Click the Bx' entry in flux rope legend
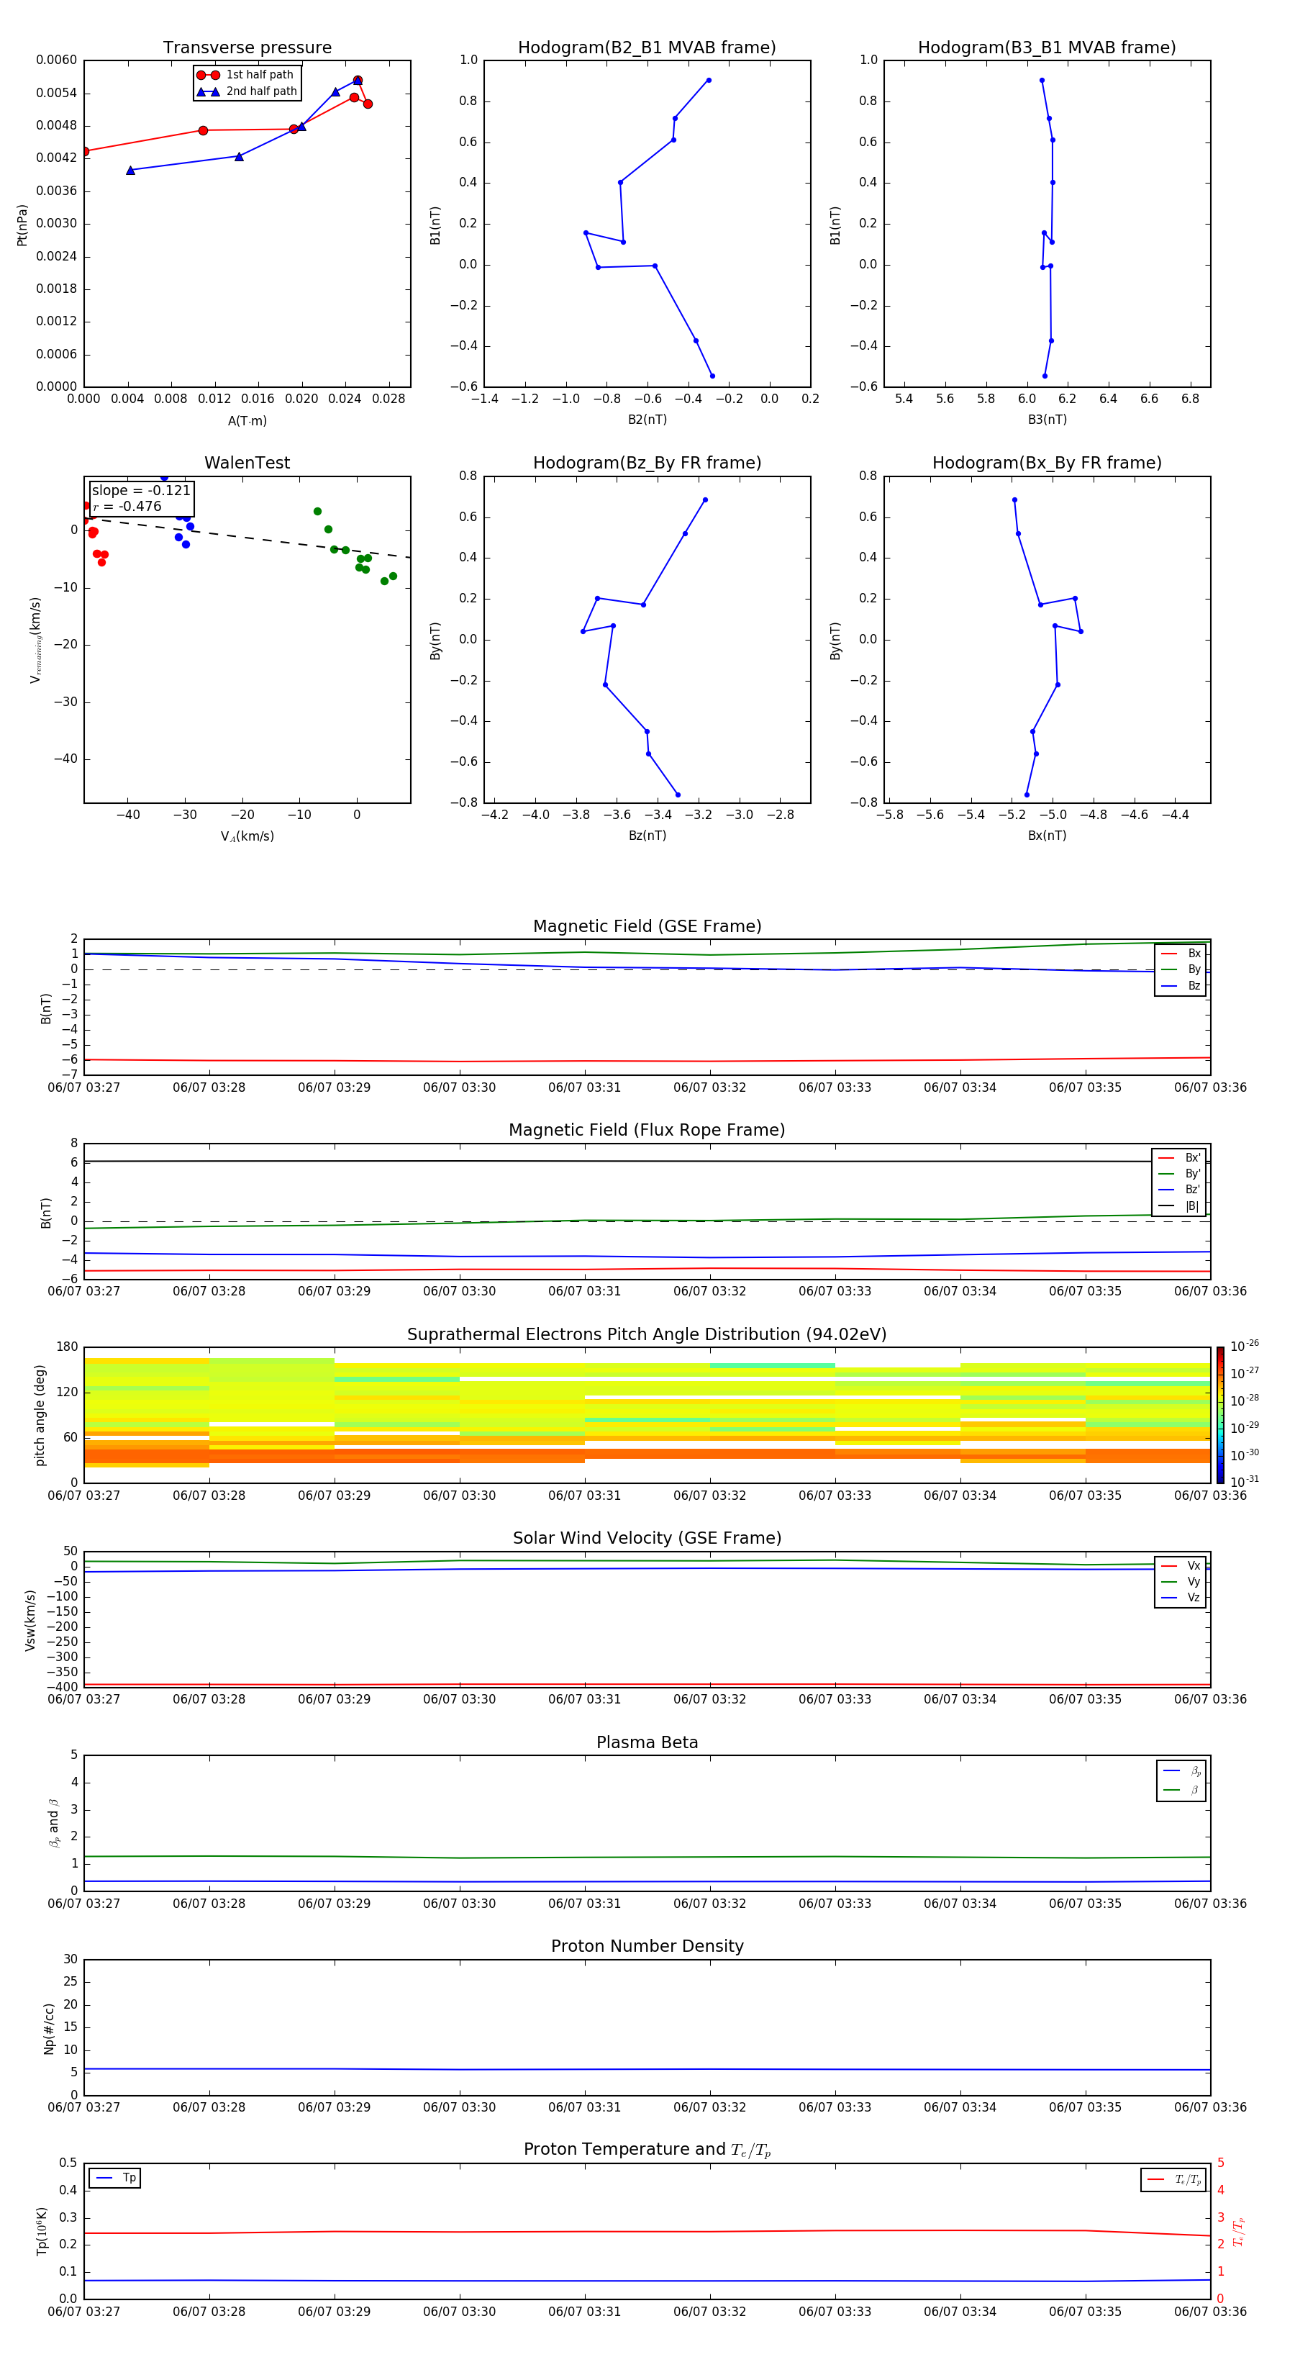 click(x=1180, y=1158)
